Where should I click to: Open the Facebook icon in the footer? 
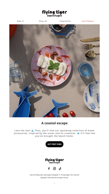(49, 169)
